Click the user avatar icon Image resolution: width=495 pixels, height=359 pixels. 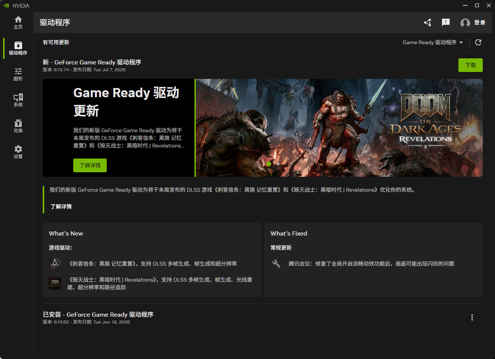tap(465, 23)
